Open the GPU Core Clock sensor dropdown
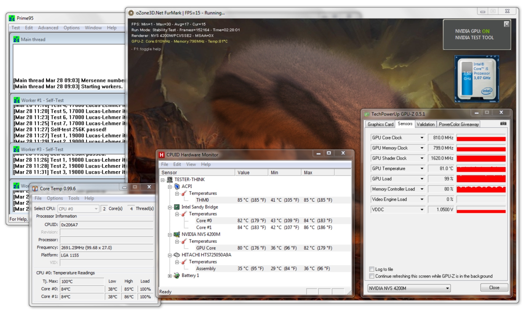 [x=422, y=138]
